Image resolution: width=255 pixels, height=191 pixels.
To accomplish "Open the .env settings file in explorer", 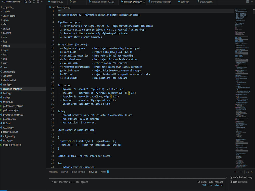I will tap(23, 67).
